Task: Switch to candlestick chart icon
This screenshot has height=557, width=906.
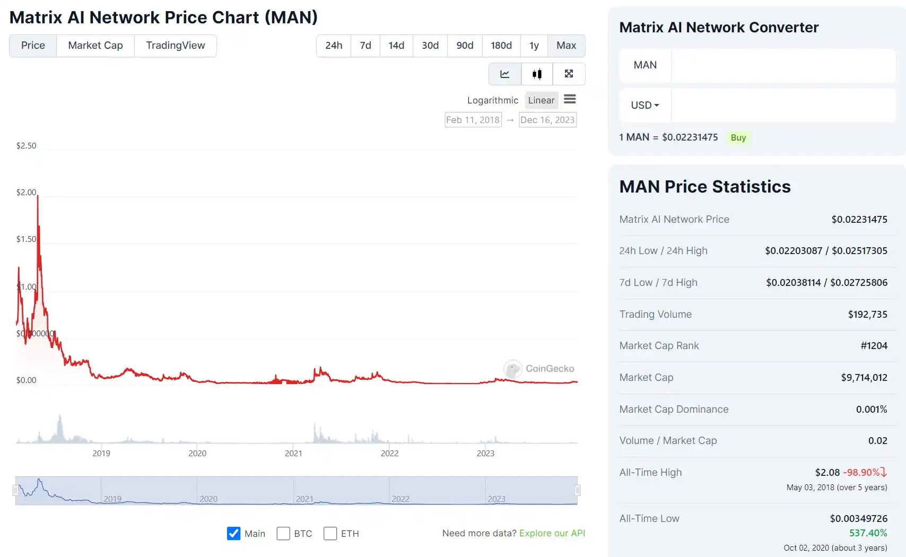Action: tap(537, 74)
